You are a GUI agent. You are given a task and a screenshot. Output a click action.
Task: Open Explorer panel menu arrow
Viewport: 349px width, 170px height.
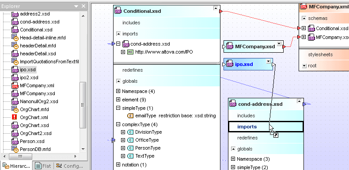[76, 7]
